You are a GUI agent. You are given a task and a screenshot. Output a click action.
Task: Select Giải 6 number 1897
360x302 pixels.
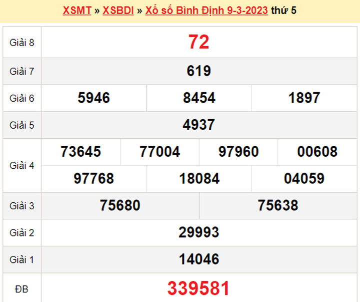pyautogui.click(x=304, y=98)
